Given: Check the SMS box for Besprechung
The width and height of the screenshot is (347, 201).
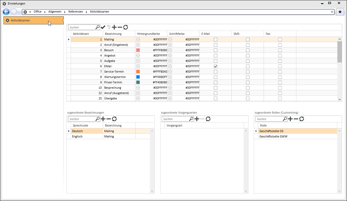Looking at the screenshot, I should tap(248, 88).
